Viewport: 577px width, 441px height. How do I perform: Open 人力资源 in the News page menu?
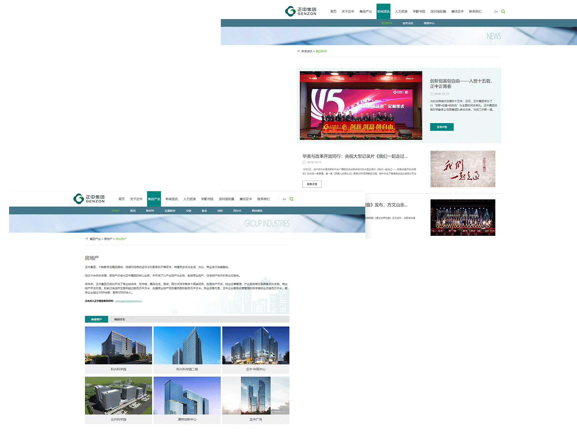pos(401,12)
